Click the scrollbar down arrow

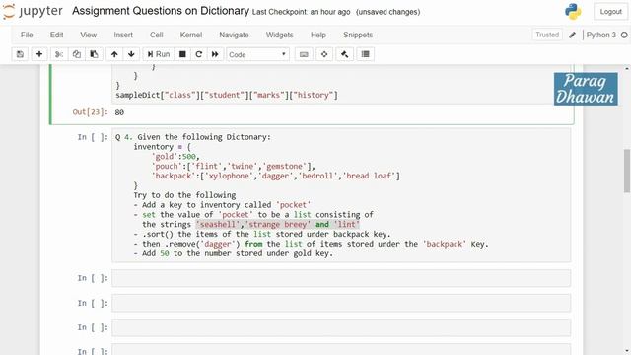pos(627,351)
